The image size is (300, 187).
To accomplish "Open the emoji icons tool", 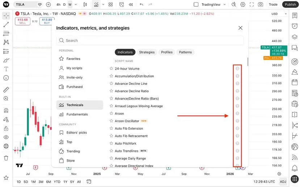I will 6,78.
